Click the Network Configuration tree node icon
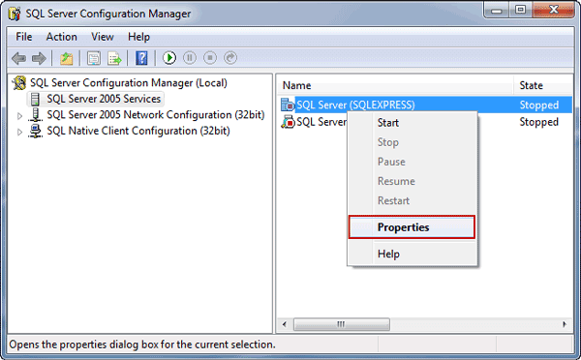The image size is (581, 360). (36, 115)
